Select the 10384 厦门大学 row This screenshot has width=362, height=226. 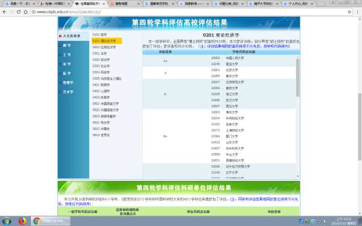[224, 136]
